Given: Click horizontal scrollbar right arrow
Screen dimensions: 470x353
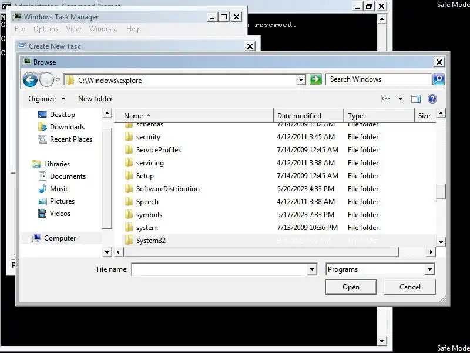Looking at the screenshot, I should click(x=431, y=252).
